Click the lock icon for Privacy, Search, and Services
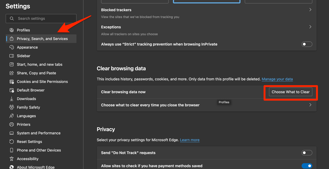The width and height of the screenshot is (329, 169). tap(12, 39)
